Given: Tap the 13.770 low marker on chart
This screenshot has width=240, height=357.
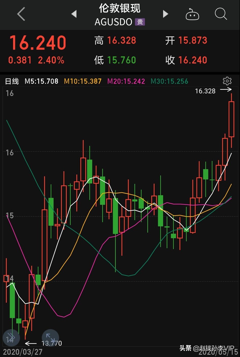Looking at the screenshot, I should click(52, 343).
